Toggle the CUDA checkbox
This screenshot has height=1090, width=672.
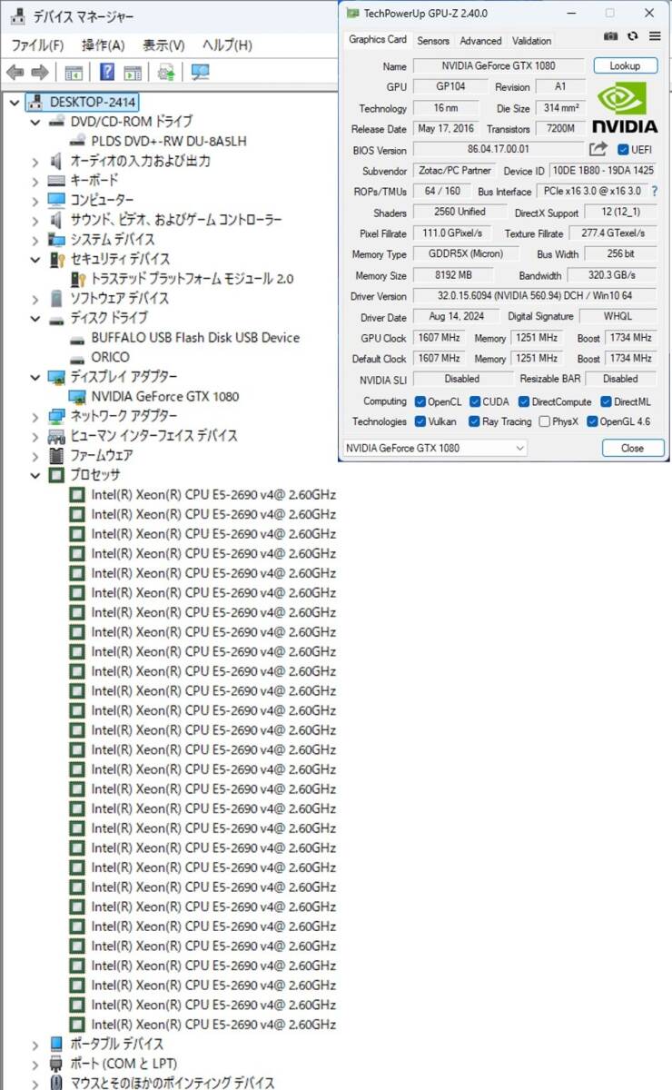[x=475, y=401]
